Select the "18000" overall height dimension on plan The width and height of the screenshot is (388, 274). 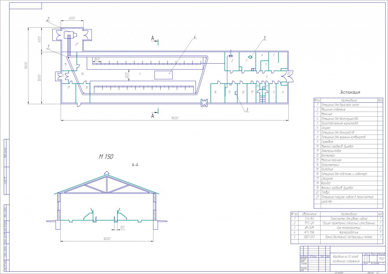coord(26,65)
